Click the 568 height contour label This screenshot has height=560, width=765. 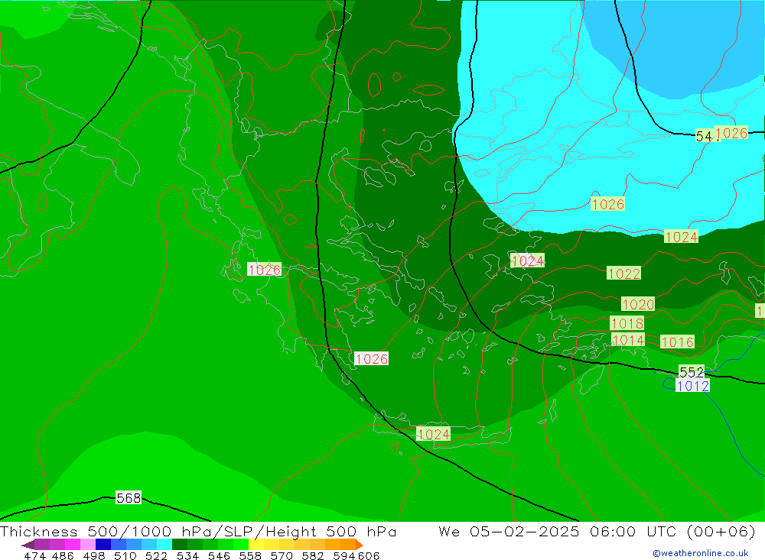click(129, 497)
